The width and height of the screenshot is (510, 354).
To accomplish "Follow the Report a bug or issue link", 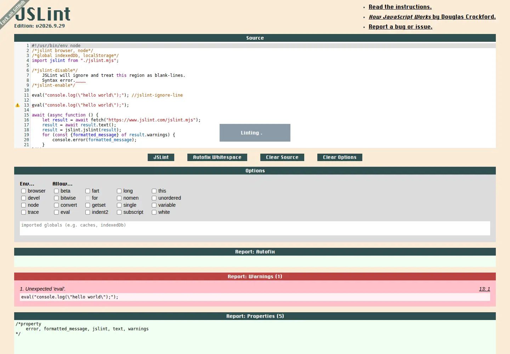I will point(401,27).
